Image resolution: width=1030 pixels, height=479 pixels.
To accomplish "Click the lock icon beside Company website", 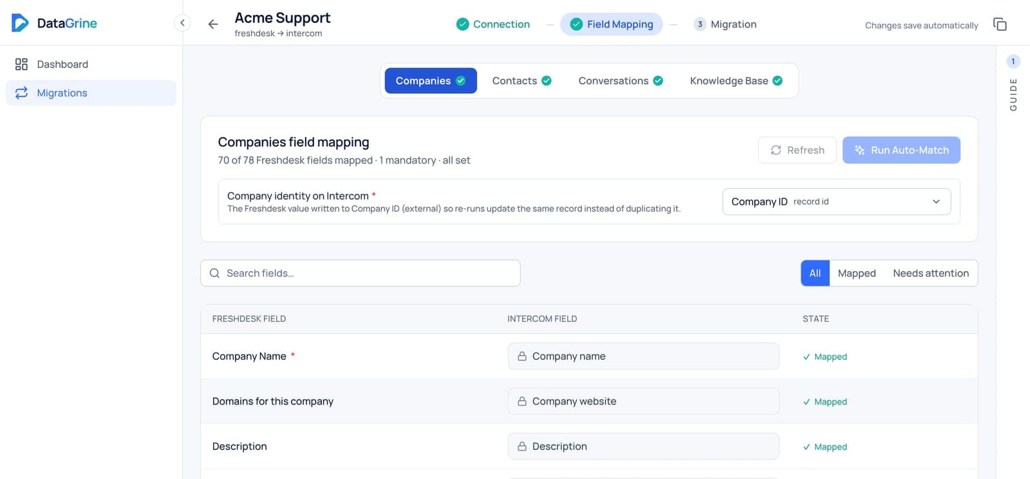I will pyautogui.click(x=522, y=401).
